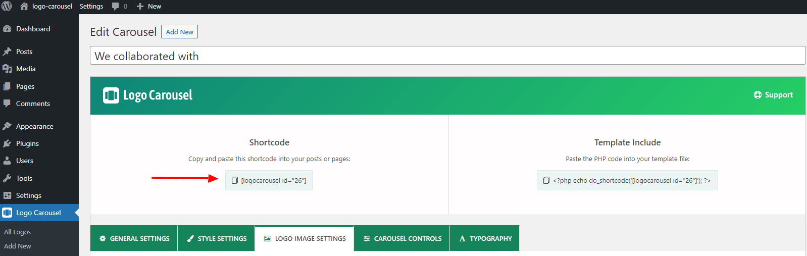Click the Dashboard gauge icon

tap(7, 29)
